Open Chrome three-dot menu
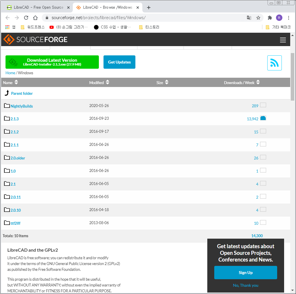Image resolution: width=296 pixels, height=294 pixels. click(x=288, y=18)
